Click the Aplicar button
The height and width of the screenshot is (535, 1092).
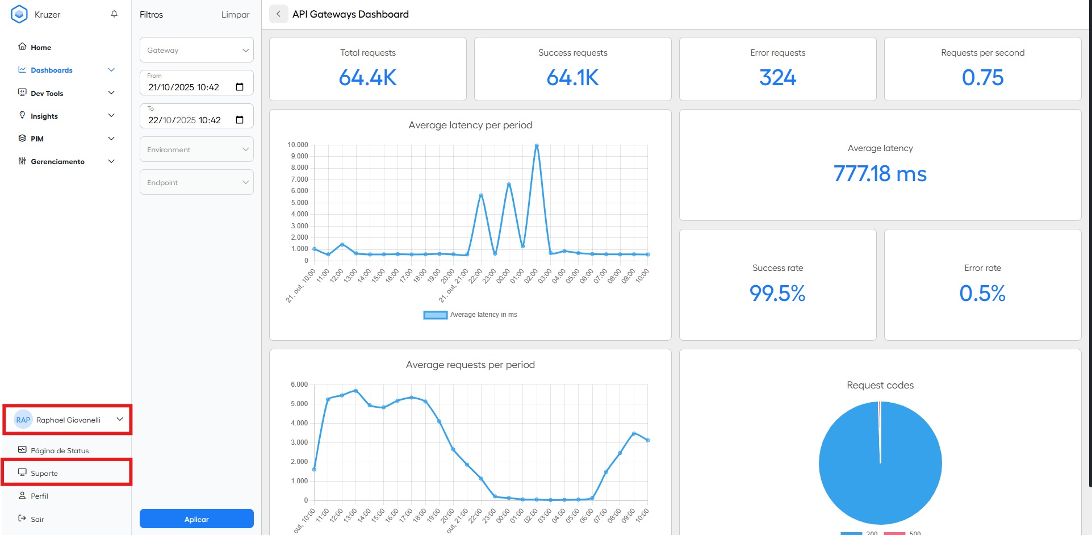coord(196,519)
